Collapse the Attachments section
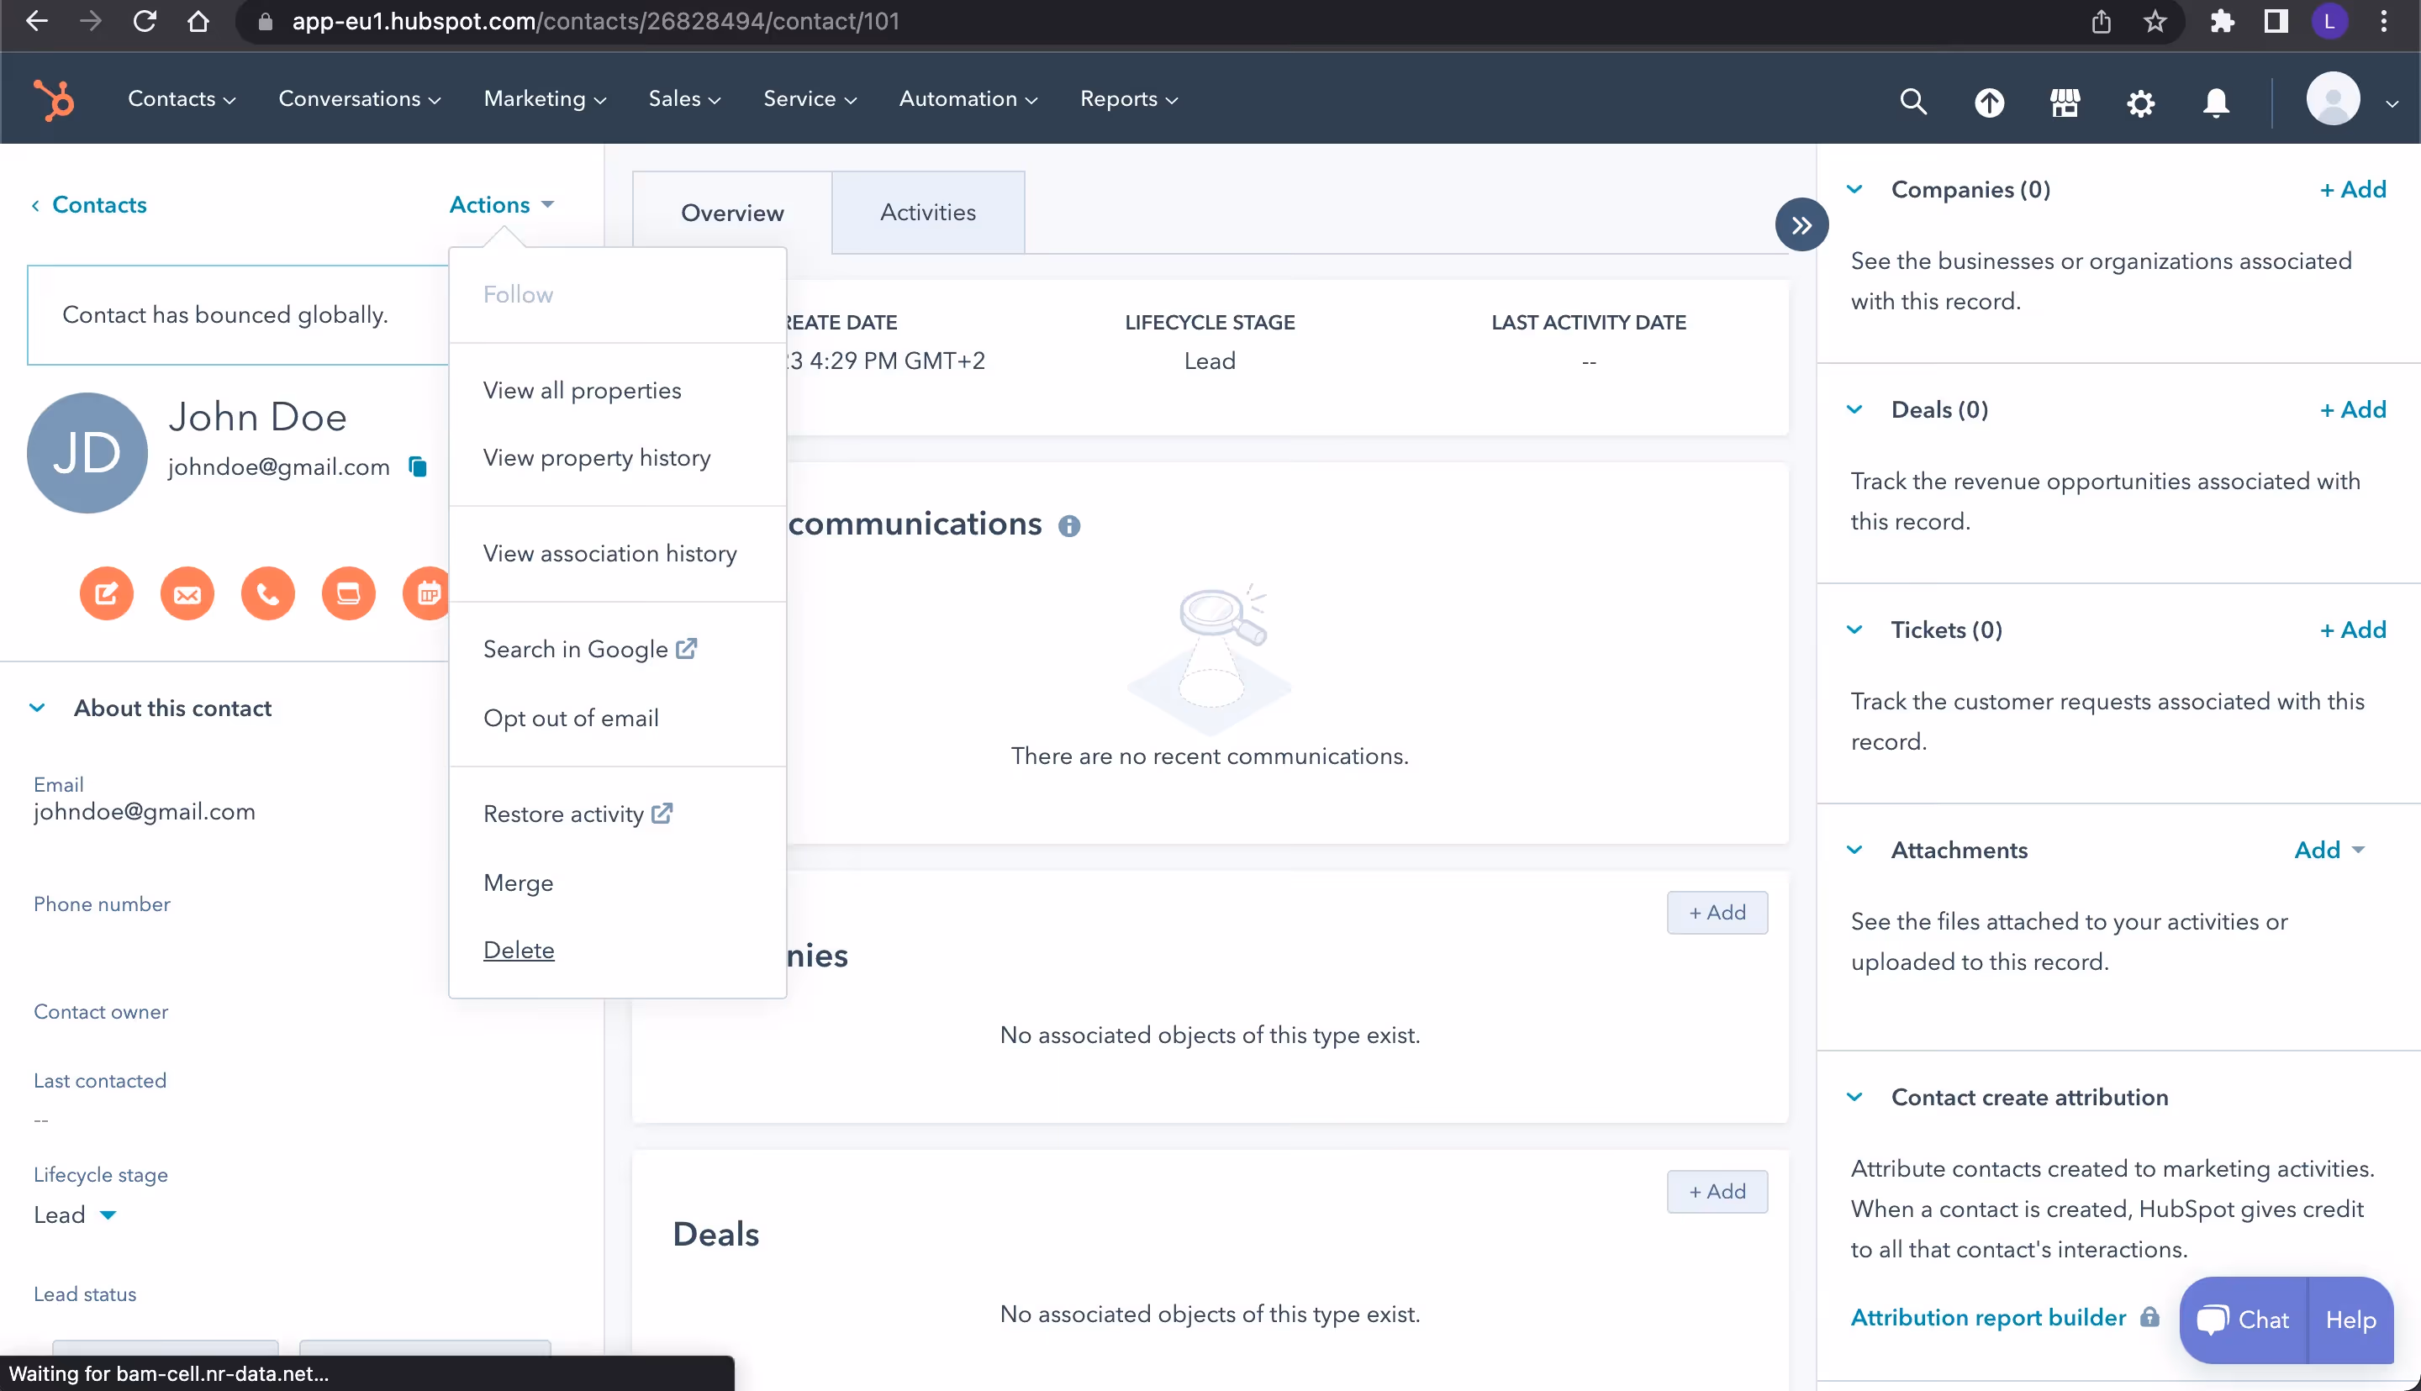Screen dimensions: 2421x1391 point(1854,850)
